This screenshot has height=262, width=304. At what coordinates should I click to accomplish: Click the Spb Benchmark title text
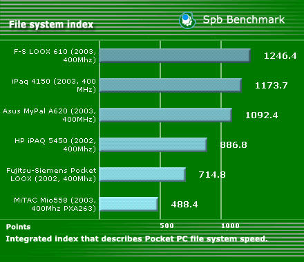[x=244, y=20]
